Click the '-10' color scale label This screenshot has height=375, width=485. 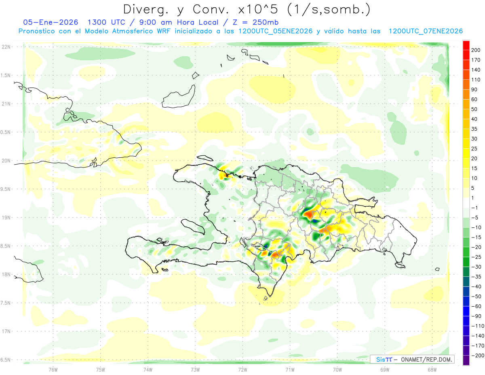[x=477, y=227]
